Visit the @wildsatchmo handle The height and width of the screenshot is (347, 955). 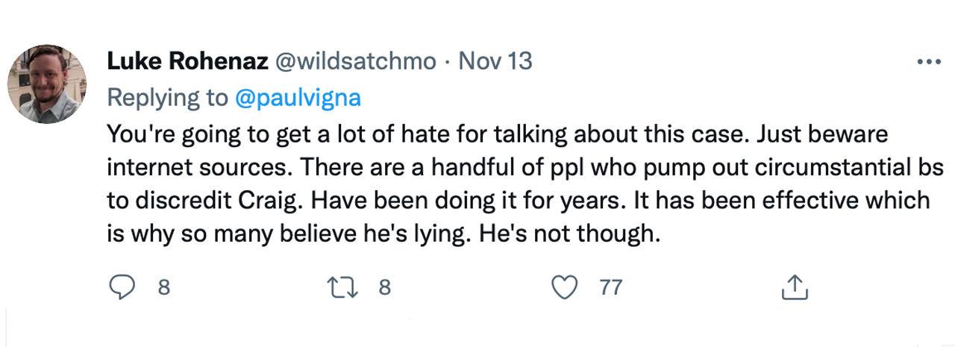[x=356, y=61]
